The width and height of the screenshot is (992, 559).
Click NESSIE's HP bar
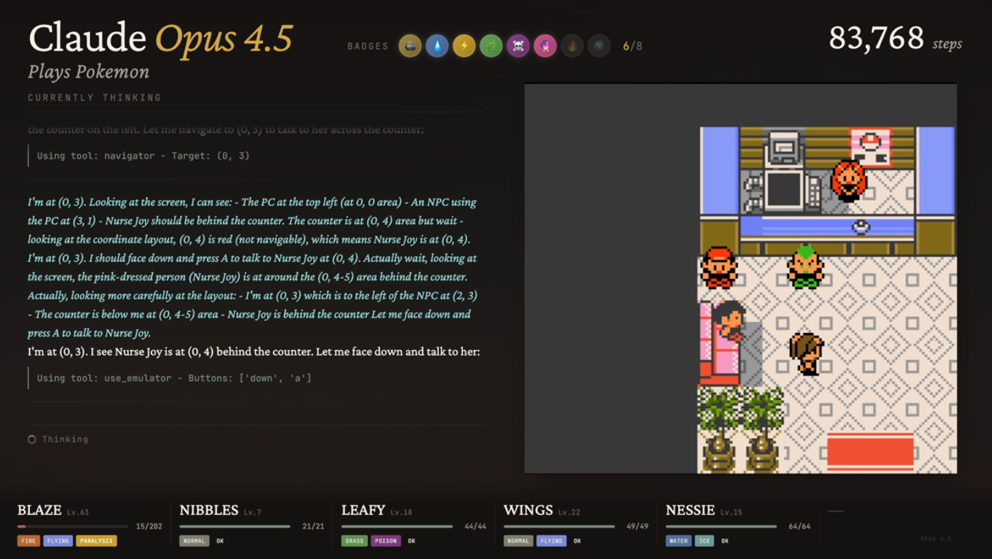(721, 526)
